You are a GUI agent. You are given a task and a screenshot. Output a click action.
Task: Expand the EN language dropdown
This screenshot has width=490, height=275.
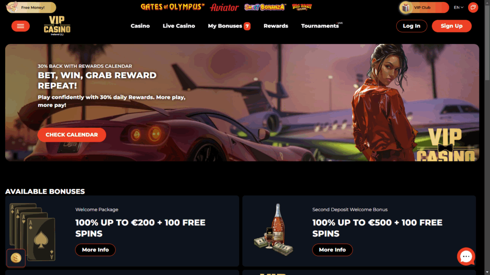coord(458,7)
